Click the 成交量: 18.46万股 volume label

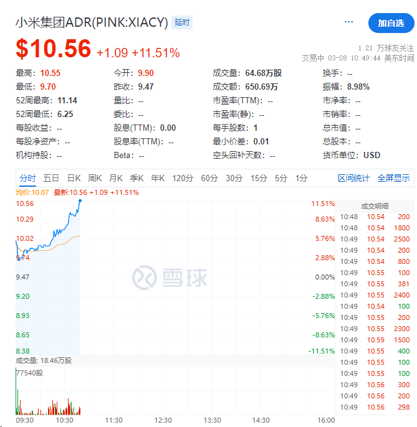[x=44, y=361]
